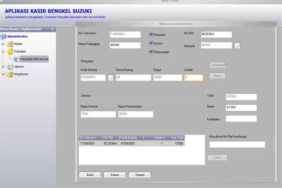282x188 pixels.
Task: Focus the Nama Pelanggan field
Action: coord(125,45)
